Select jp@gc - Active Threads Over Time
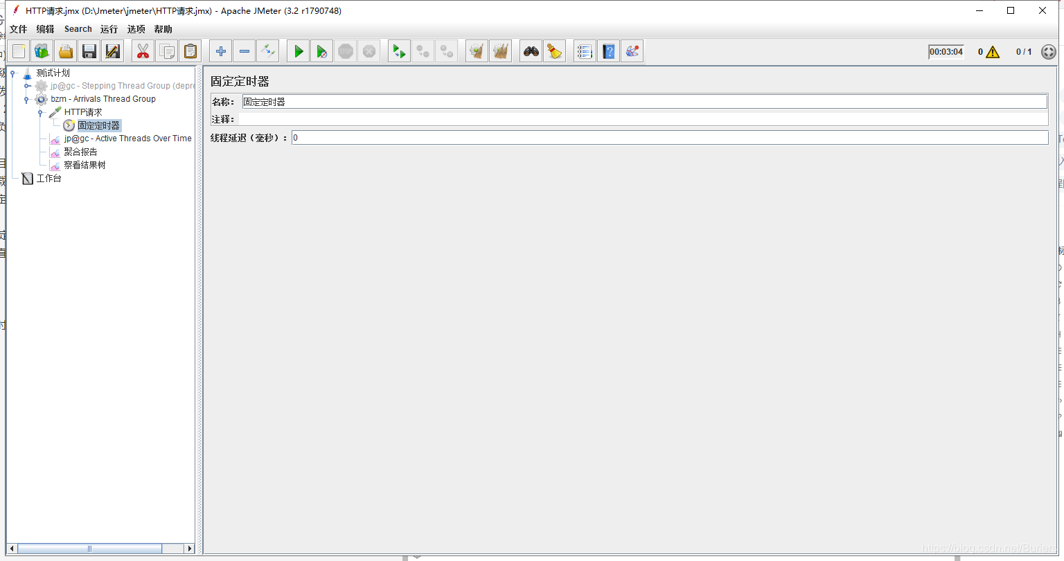 click(x=127, y=139)
